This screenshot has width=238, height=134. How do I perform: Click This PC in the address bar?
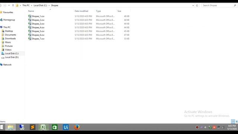26,5
